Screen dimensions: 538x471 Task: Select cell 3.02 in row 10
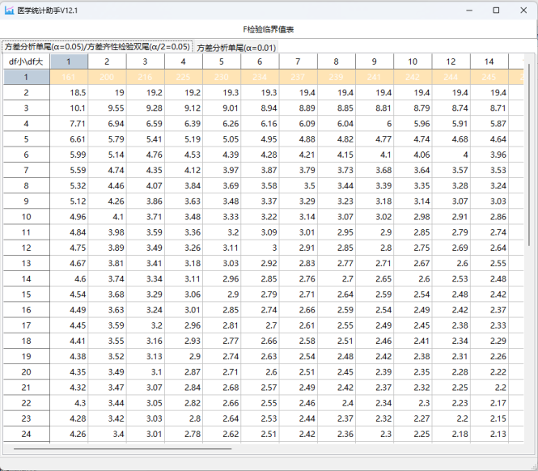tap(375, 217)
